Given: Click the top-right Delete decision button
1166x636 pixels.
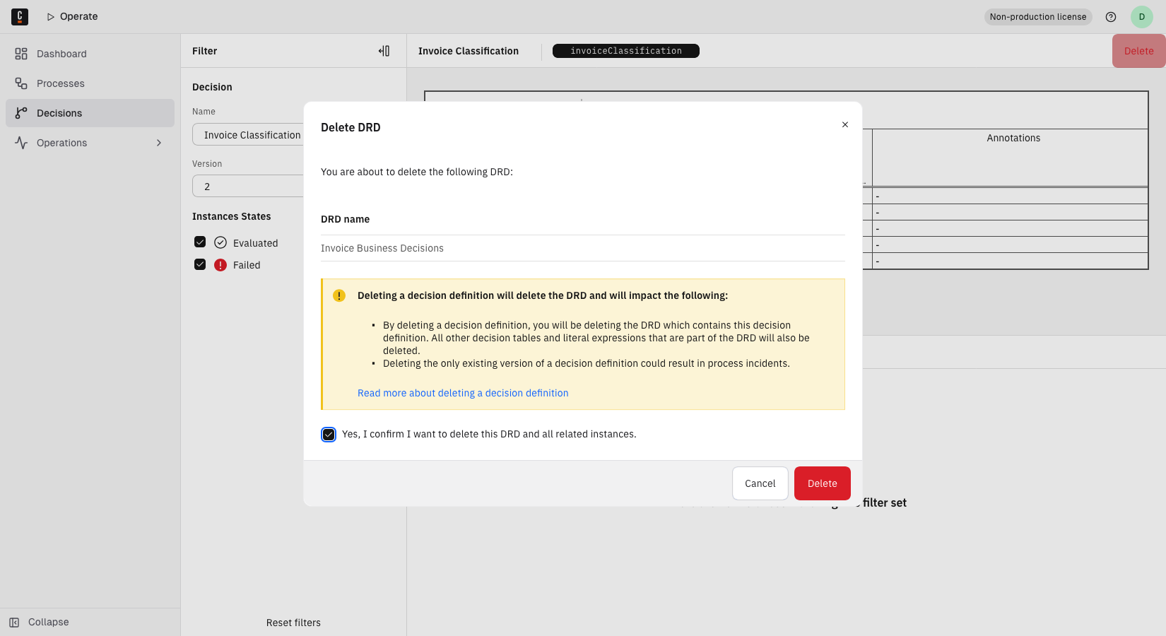Looking at the screenshot, I should (x=1139, y=51).
